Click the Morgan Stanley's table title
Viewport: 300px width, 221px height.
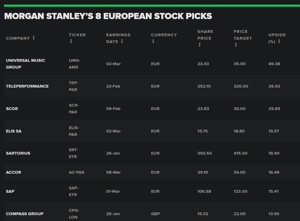[108, 16]
